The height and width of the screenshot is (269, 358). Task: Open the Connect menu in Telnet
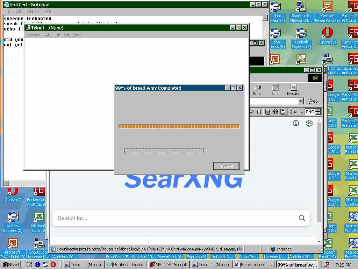(x=33, y=34)
